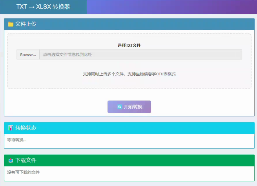Screen dimensions: 257x186
Task: Click the TXT → XLSX 转换器 title
Action: (43, 7)
